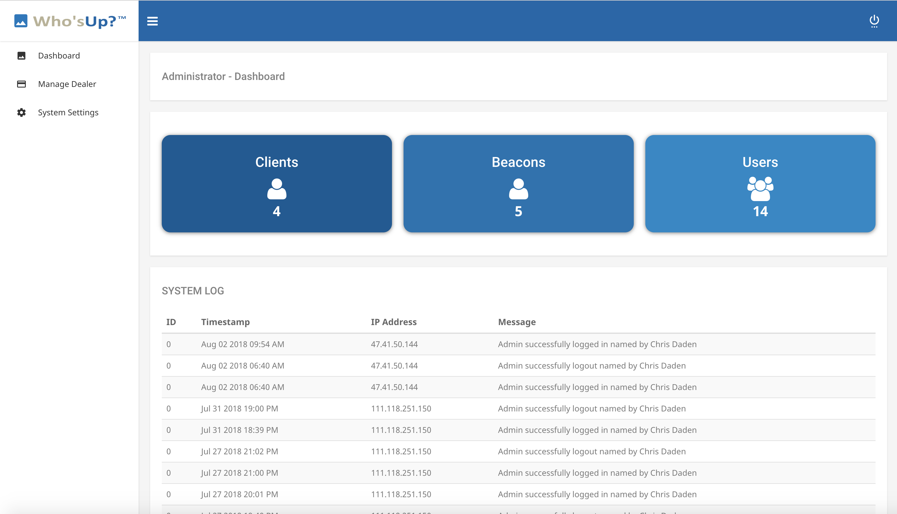Click the Clients person icon
This screenshot has width=897, height=514.
(x=277, y=189)
